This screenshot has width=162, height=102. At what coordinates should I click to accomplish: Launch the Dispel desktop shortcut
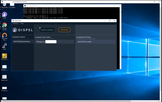(x=5, y=15)
